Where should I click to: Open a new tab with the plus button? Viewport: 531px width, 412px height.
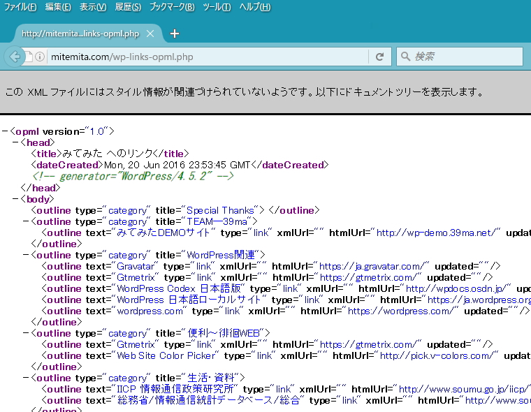[175, 34]
